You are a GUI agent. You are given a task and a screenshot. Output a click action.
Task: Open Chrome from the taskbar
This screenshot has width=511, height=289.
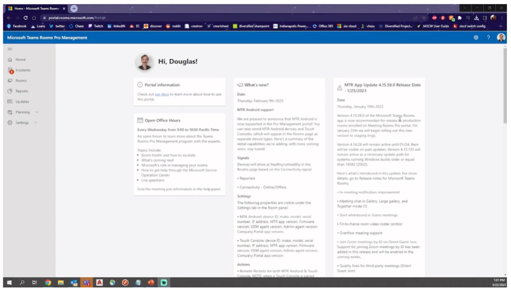(48, 282)
